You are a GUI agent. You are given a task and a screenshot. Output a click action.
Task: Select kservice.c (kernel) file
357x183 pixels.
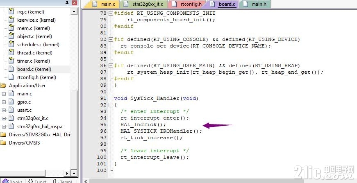tap(36, 20)
